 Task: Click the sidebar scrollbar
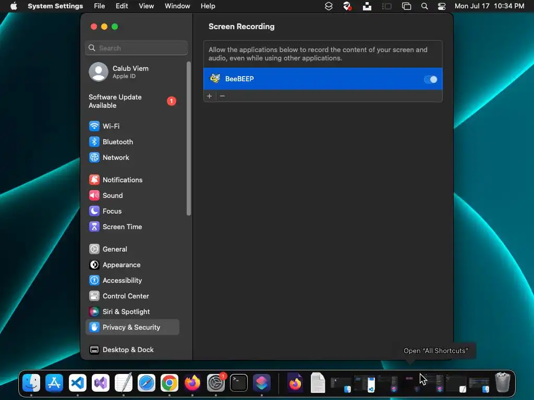(189, 139)
